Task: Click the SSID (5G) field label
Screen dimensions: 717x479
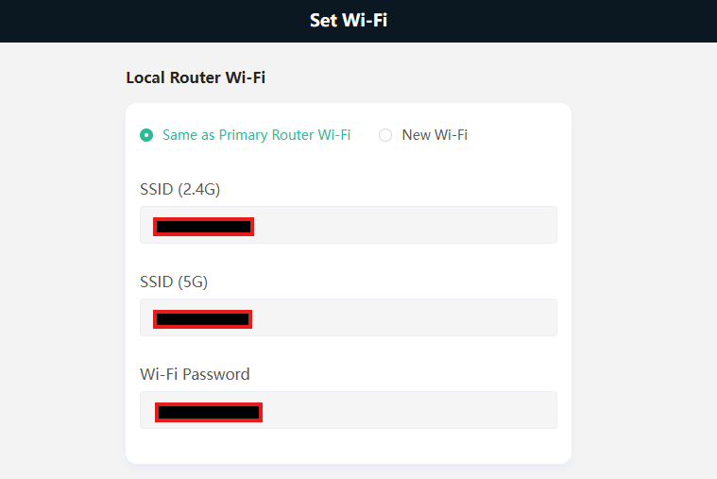Action: [x=174, y=282]
